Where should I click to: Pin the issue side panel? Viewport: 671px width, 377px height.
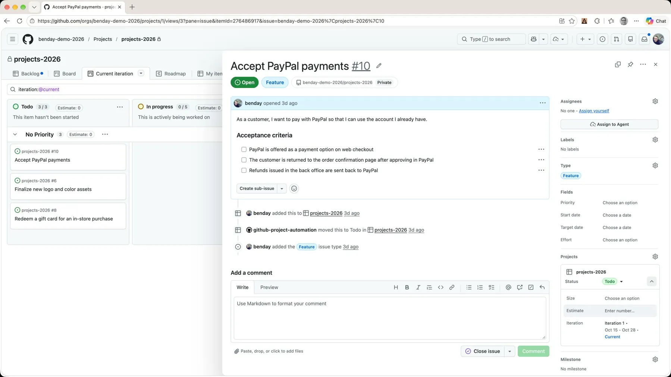click(630, 64)
